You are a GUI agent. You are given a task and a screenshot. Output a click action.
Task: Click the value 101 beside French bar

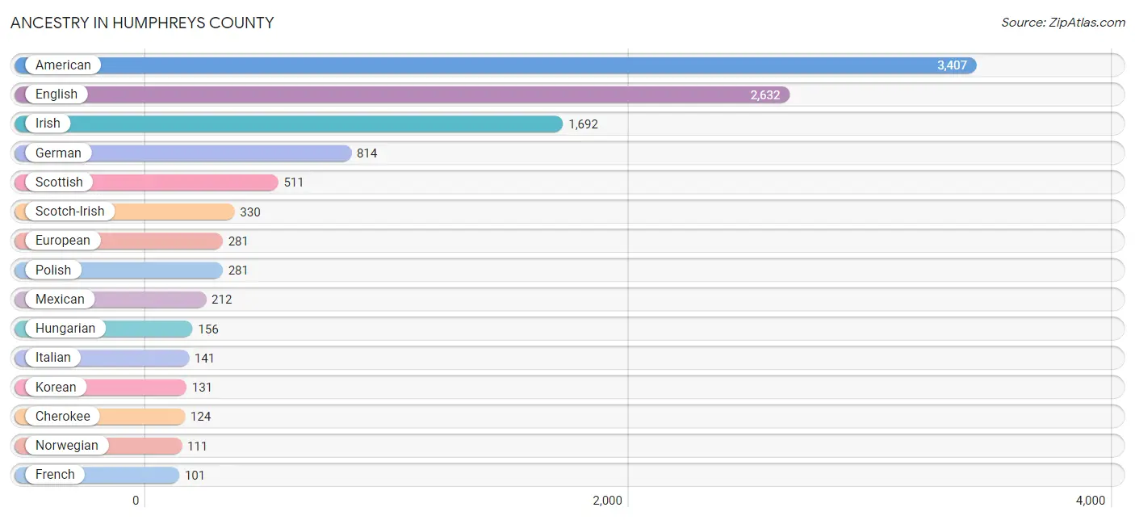click(195, 475)
